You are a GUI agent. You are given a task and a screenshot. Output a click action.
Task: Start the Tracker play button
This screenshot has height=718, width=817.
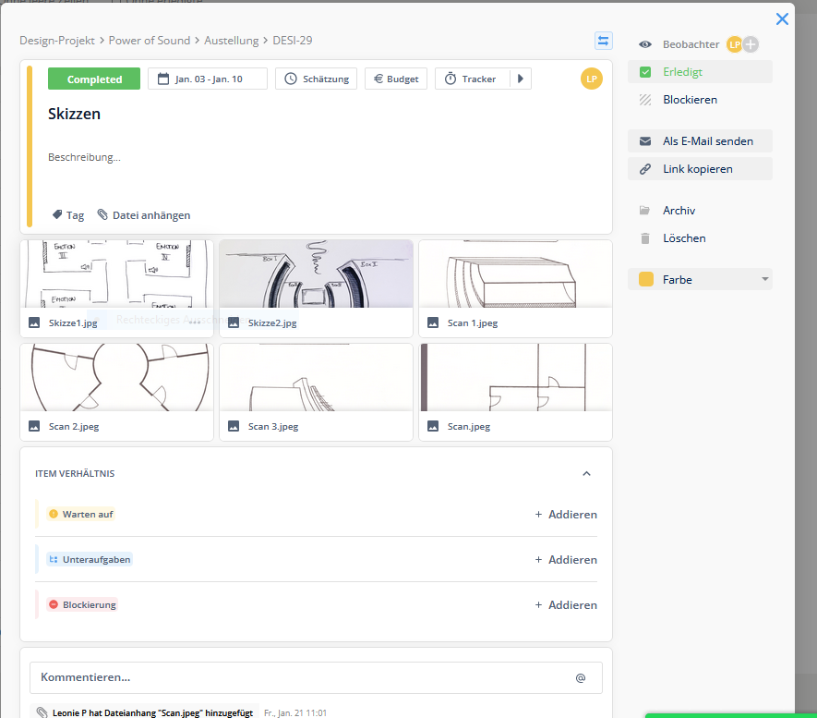[521, 79]
